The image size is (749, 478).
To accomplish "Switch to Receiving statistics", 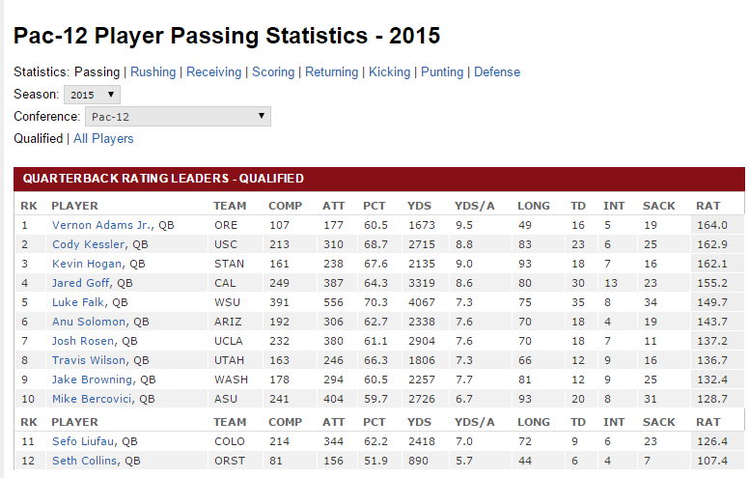I will [215, 71].
